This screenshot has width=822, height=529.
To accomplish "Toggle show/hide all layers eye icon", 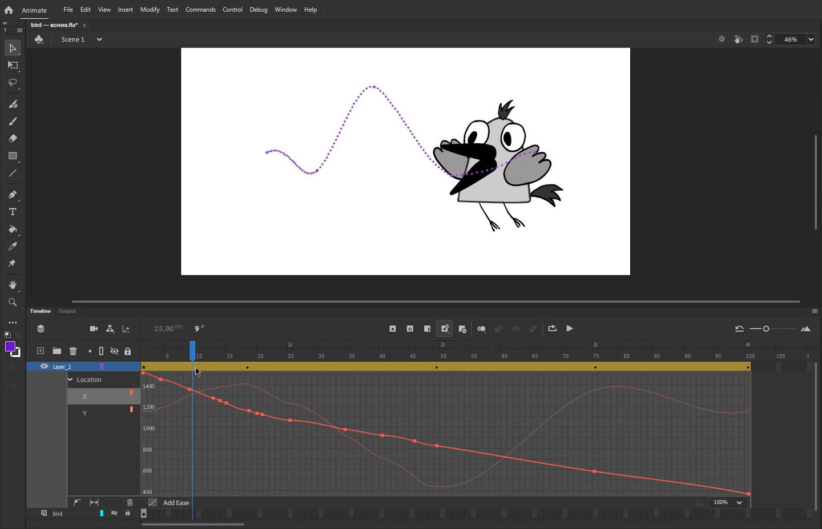I will click(x=114, y=351).
